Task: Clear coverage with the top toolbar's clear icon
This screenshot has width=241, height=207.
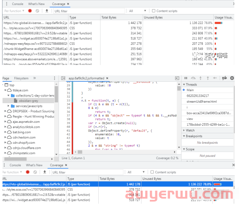Action: pos(37,11)
